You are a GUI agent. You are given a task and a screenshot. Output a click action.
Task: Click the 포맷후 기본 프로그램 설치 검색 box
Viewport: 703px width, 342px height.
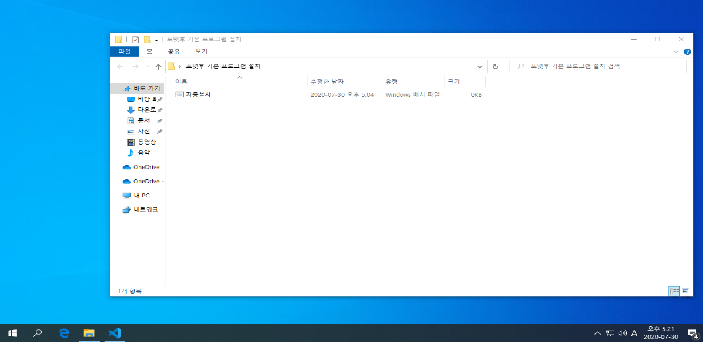click(x=598, y=66)
